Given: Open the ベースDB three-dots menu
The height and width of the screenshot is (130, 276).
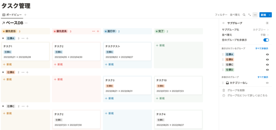Looking at the screenshot, I should point(26,23).
